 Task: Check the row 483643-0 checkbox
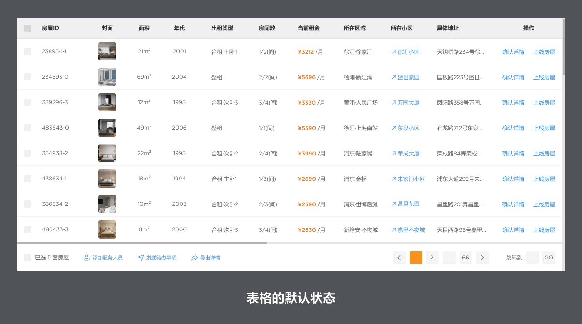(x=28, y=128)
